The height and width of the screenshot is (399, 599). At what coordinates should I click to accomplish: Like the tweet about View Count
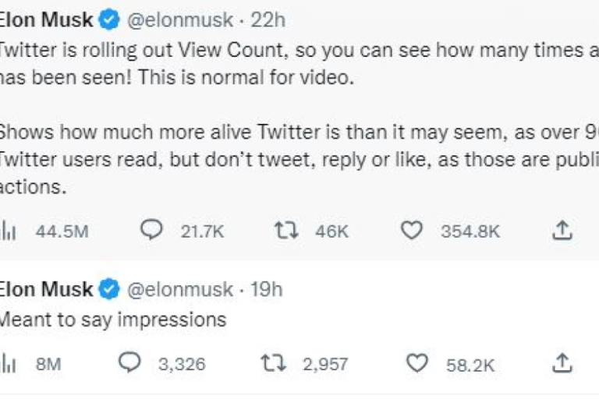pos(410,230)
